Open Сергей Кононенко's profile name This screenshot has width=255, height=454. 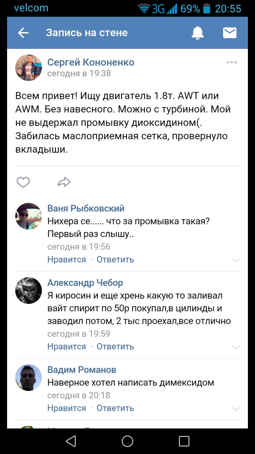(91, 62)
